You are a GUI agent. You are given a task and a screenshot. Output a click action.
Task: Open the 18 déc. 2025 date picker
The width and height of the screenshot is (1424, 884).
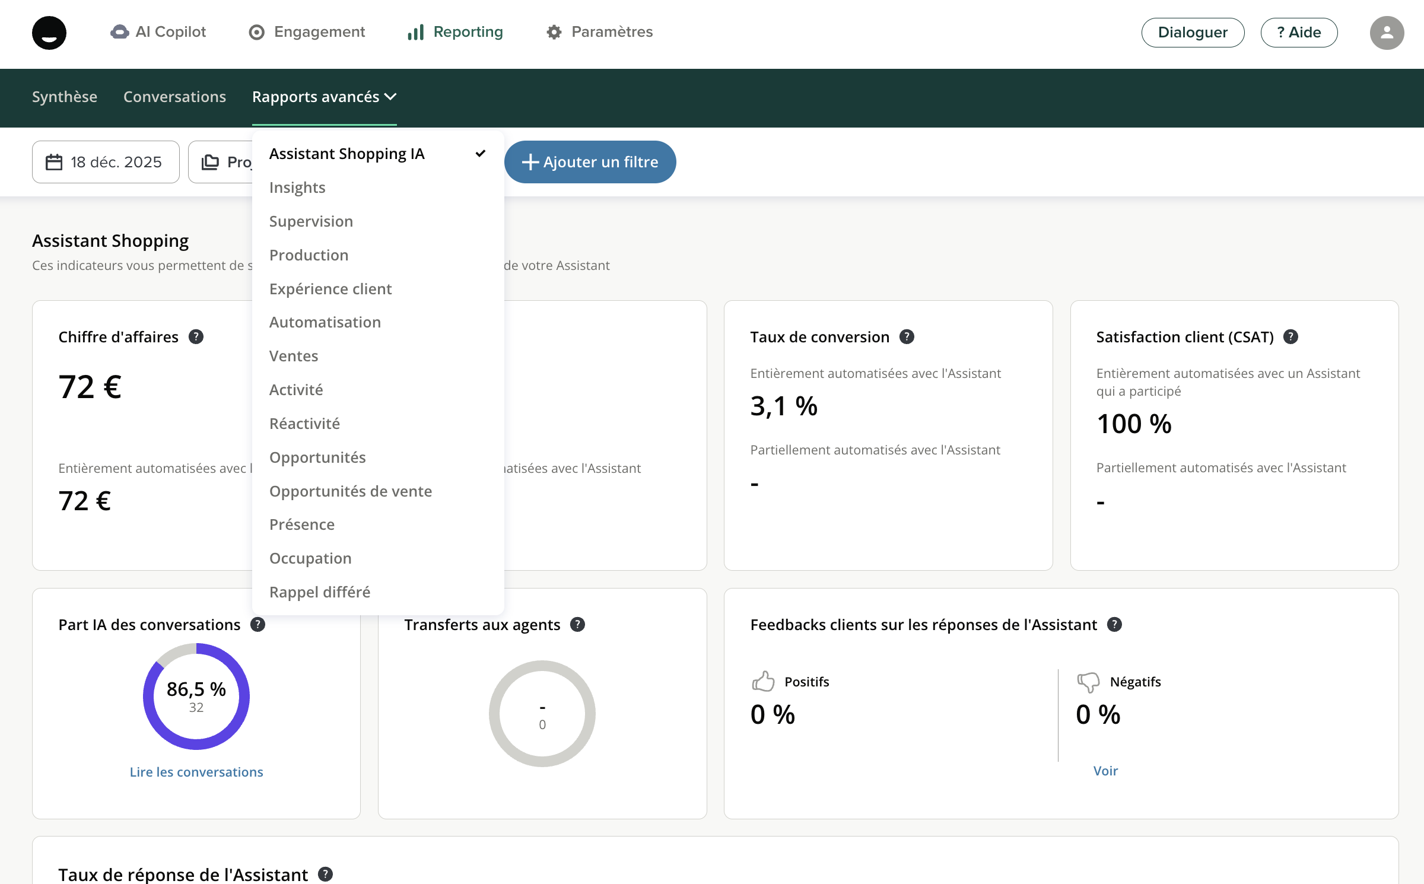pyautogui.click(x=106, y=162)
